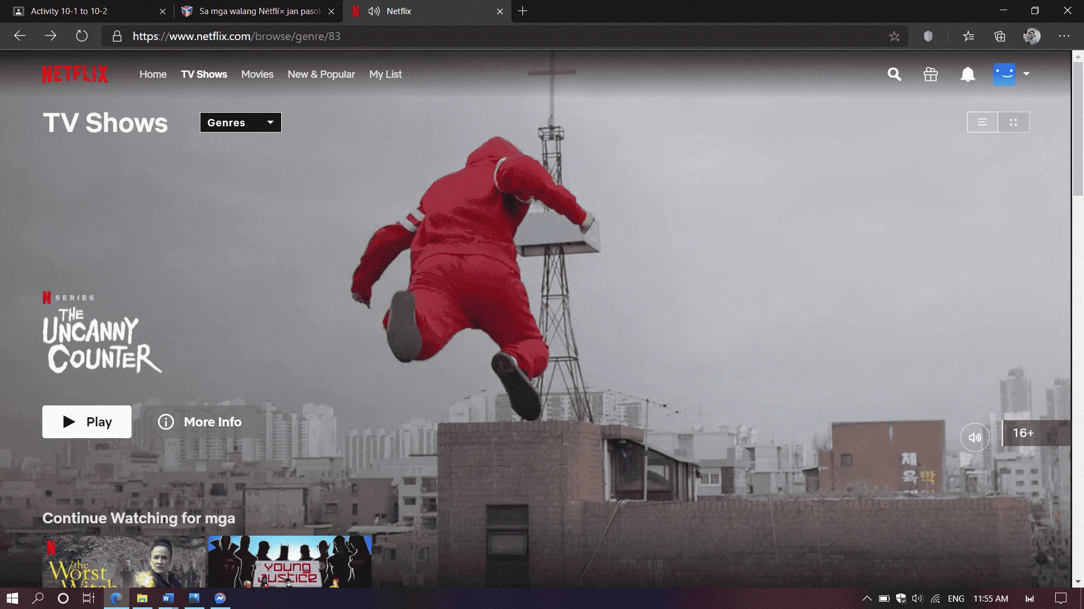Open Movies section

[x=257, y=74]
